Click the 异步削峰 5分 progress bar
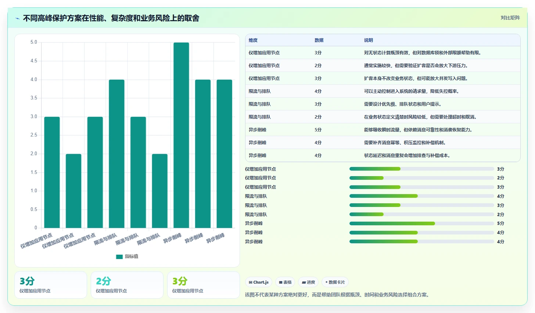The width and height of the screenshot is (535, 313). pyautogui.click(x=421, y=223)
